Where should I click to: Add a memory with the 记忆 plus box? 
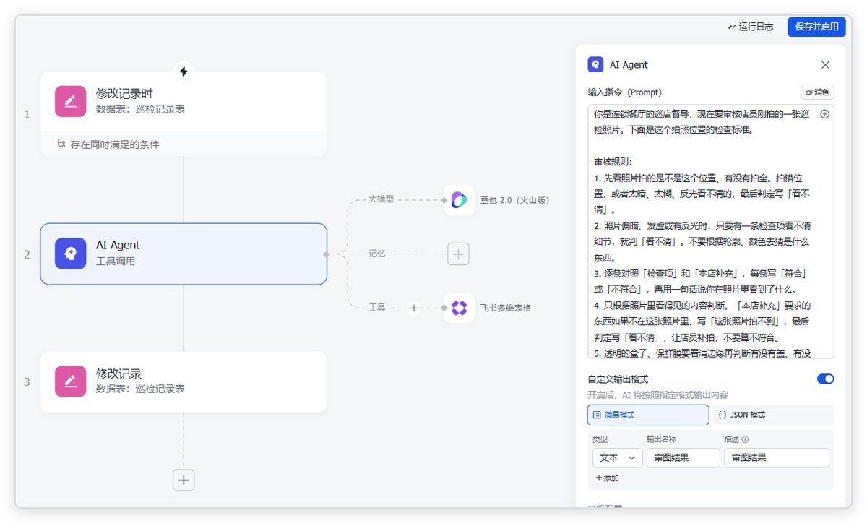click(459, 254)
